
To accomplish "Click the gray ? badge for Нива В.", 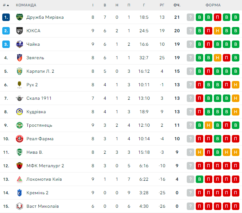I will pos(191,152).
